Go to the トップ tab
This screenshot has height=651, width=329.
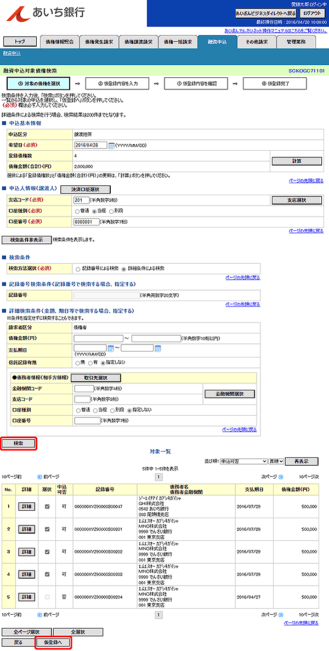click(x=20, y=42)
